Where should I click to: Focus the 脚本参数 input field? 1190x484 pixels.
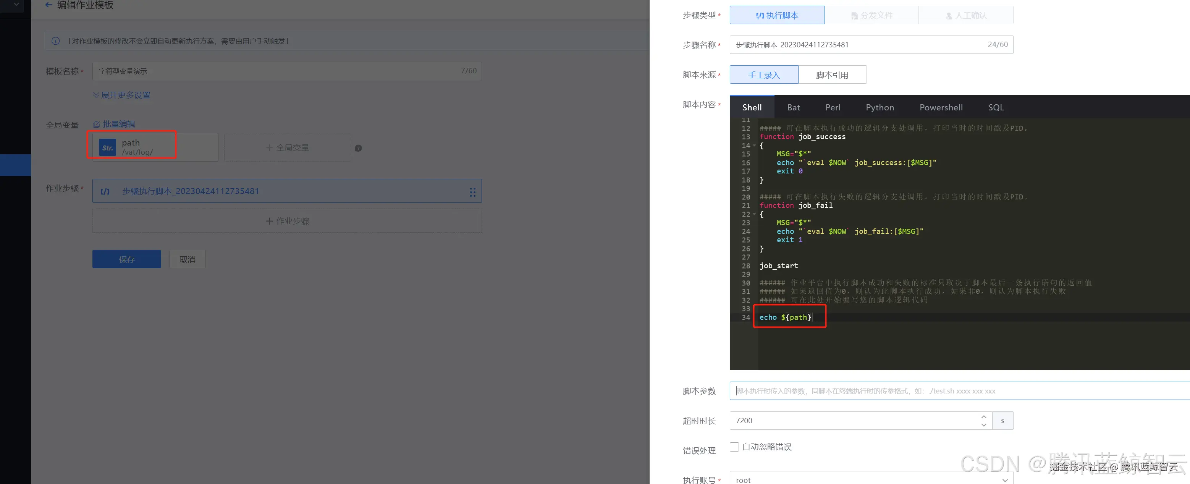960,391
